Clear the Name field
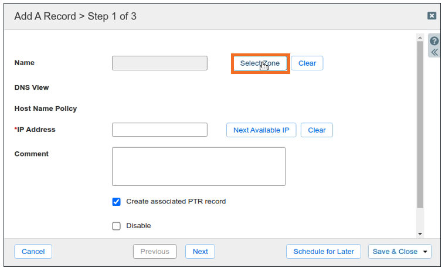 click(307, 63)
